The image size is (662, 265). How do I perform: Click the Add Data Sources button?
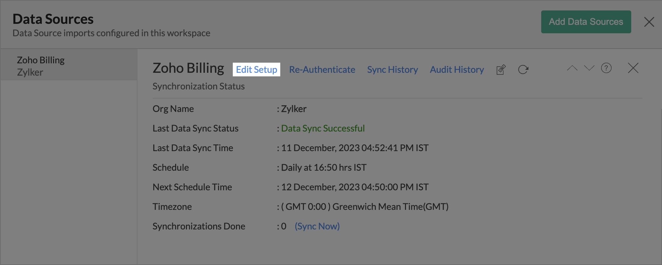[586, 22]
